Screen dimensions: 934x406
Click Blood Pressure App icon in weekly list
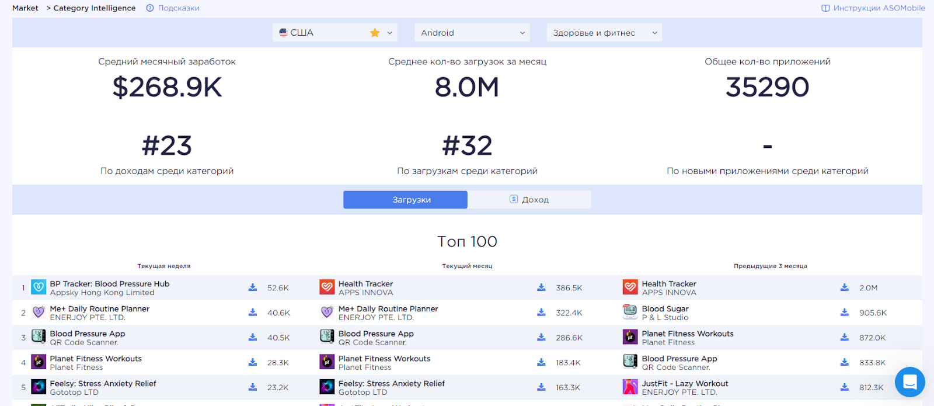click(39, 337)
